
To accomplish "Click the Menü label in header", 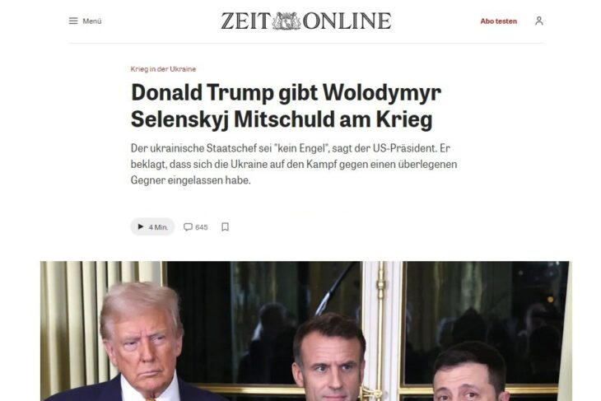I will pyautogui.click(x=92, y=21).
